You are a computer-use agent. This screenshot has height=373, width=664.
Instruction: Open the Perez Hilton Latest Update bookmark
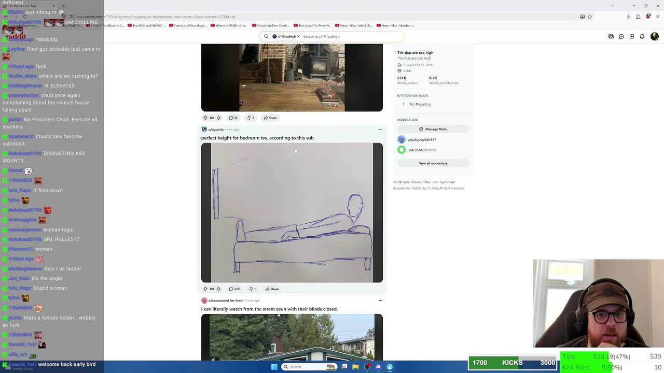coord(354,25)
